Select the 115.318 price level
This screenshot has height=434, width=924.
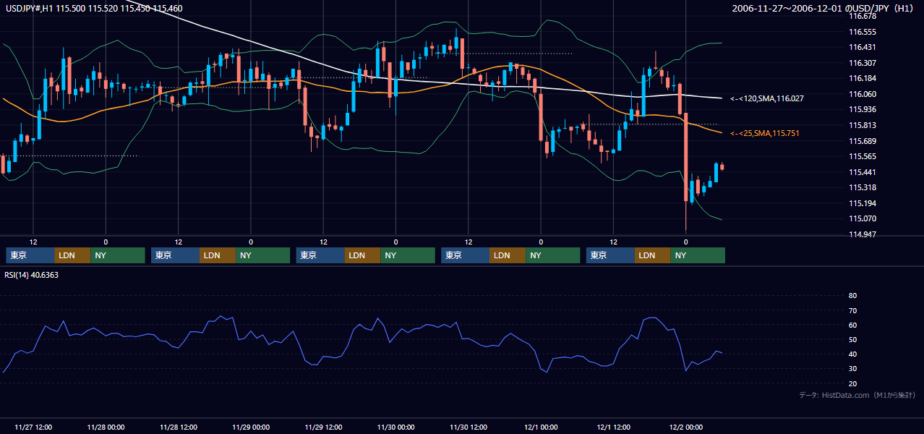[x=863, y=187]
